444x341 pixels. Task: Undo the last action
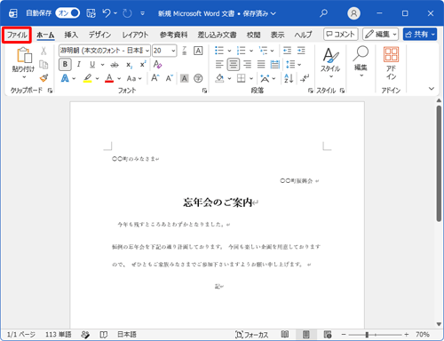pyautogui.click(x=107, y=13)
